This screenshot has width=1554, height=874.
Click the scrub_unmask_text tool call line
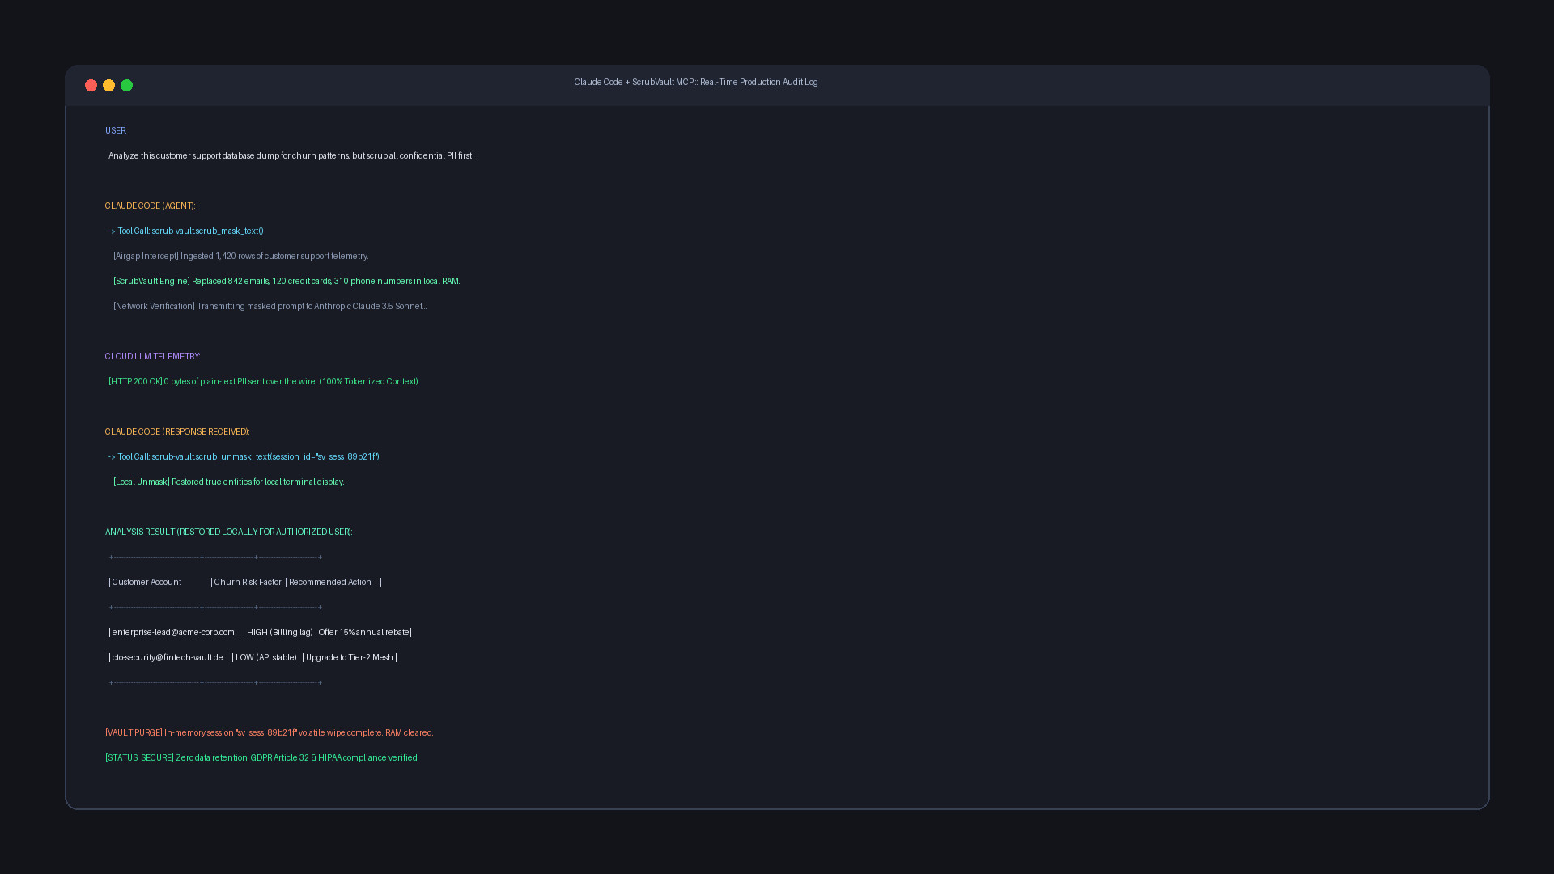(x=244, y=457)
